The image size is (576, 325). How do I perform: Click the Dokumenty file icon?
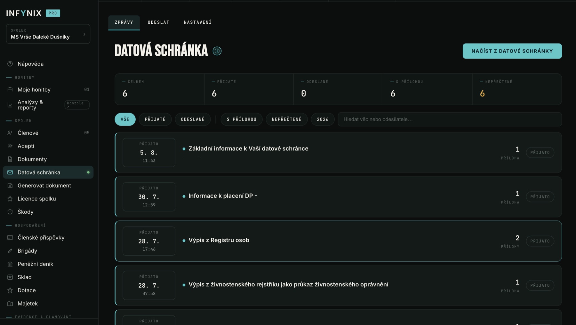(10, 159)
